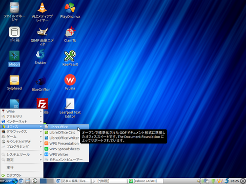
Task: Open the VLC media player desktop icon
Action: (42, 12)
